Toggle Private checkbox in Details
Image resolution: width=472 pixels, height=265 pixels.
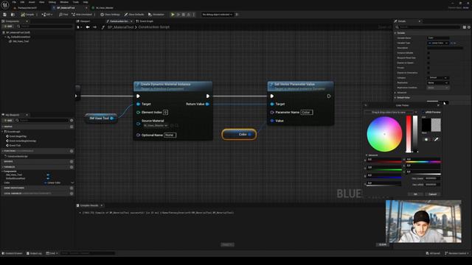point(428,68)
